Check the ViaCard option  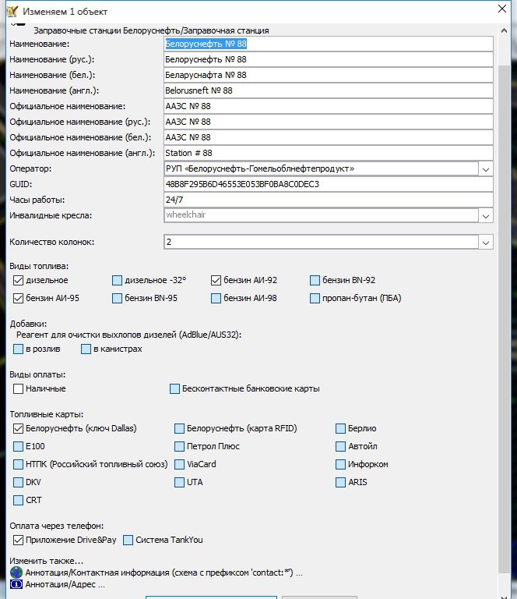click(x=179, y=464)
